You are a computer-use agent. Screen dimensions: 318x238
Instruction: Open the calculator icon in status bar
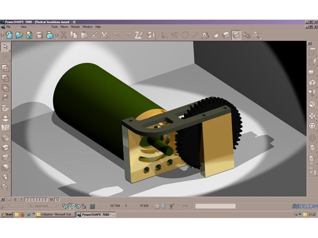click(164, 206)
